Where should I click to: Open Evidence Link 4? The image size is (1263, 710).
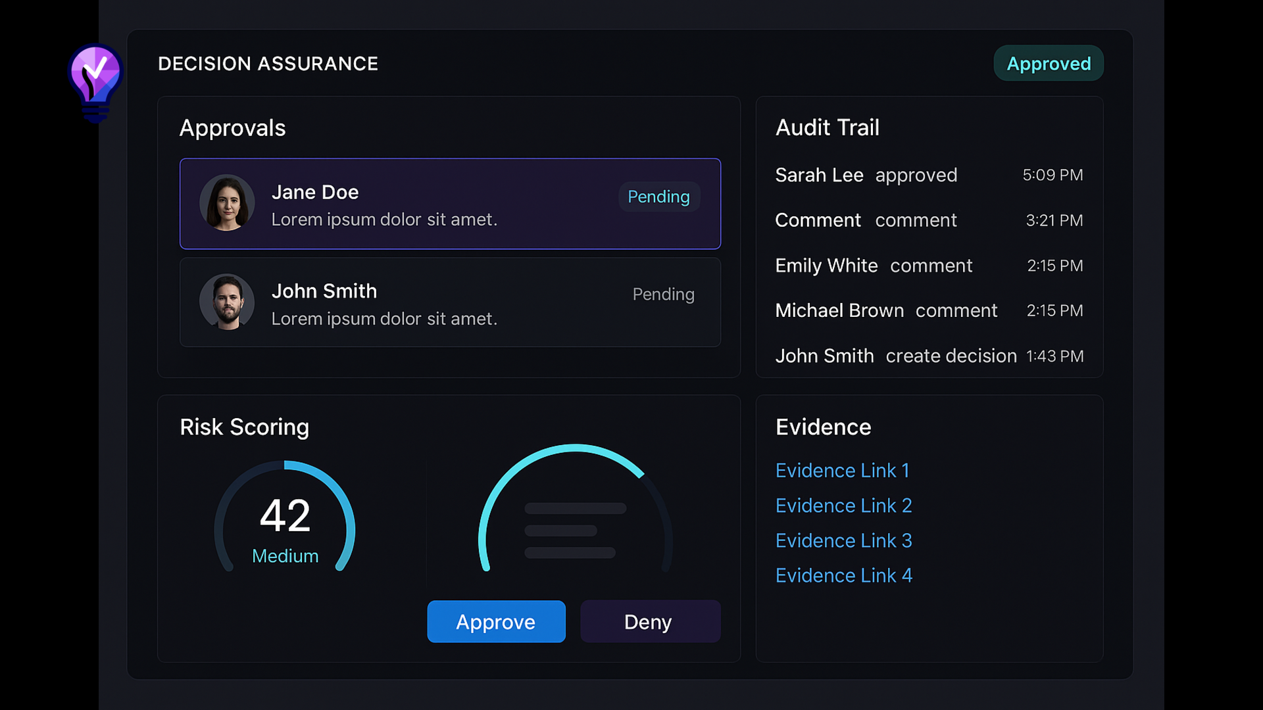(843, 575)
